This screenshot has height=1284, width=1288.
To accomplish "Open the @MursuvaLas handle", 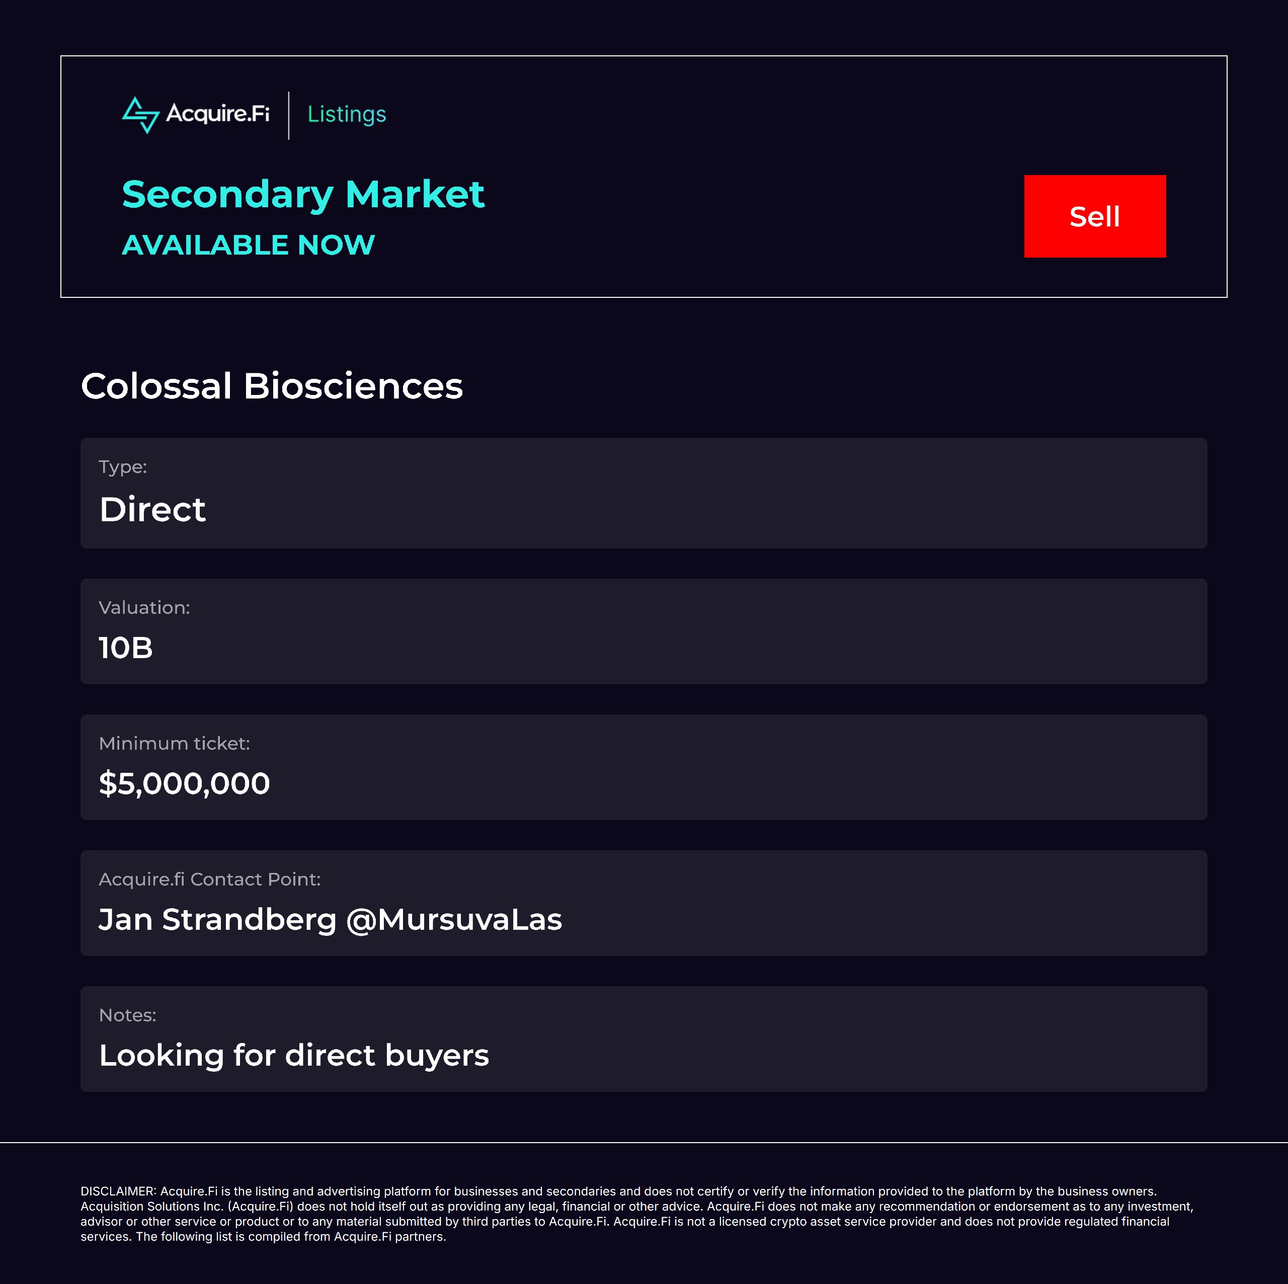I will (x=454, y=920).
